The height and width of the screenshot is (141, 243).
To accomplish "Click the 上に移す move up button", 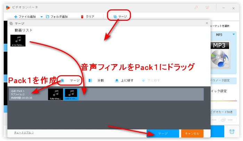I will click(124, 80).
